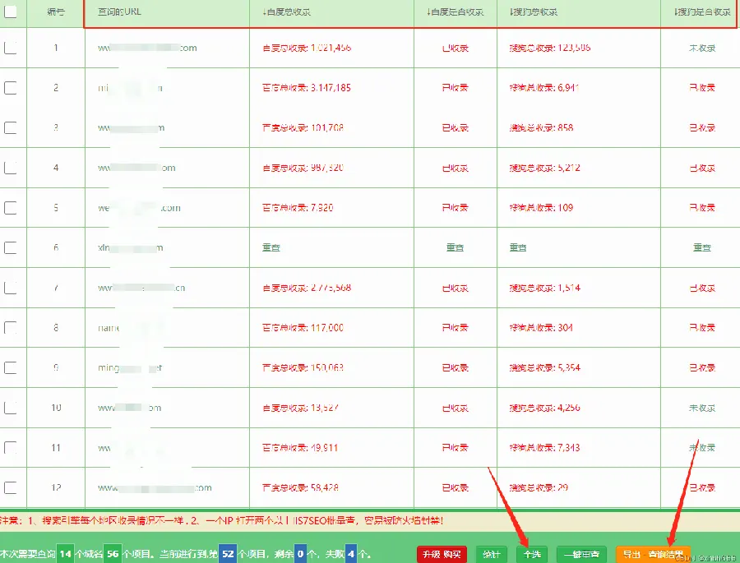Click the red 注意 notice line
The width and height of the screenshot is (740, 563).
(x=222, y=520)
